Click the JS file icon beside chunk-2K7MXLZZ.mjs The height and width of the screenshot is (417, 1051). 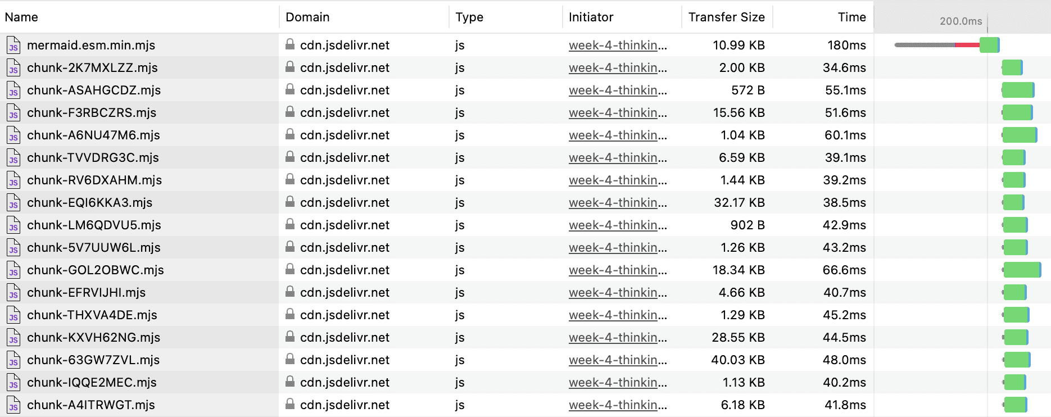[x=13, y=68]
